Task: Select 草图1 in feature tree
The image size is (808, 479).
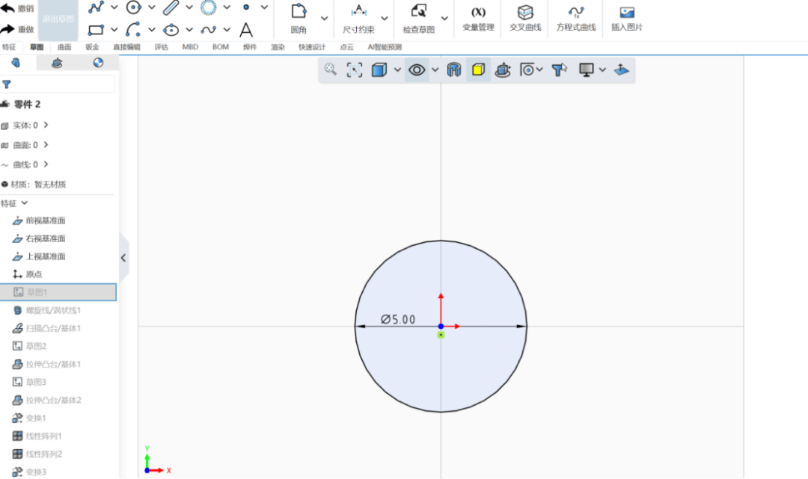Action: (x=58, y=291)
